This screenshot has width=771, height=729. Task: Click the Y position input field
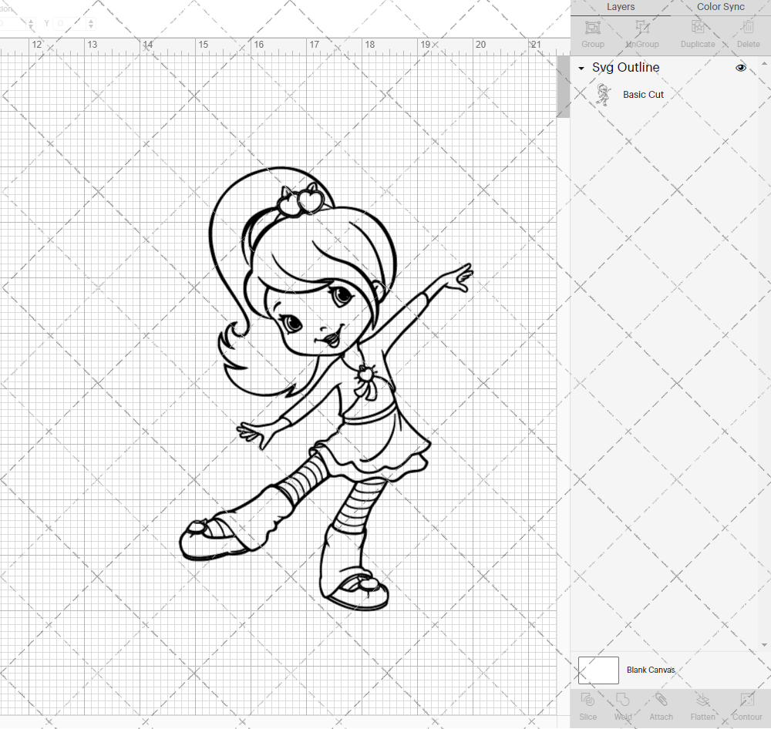[x=70, y=23]
